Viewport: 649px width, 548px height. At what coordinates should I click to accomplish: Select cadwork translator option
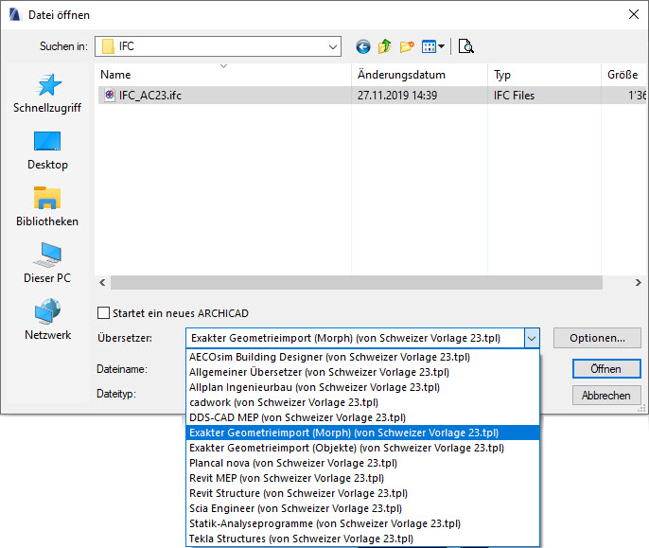[362, 402]
